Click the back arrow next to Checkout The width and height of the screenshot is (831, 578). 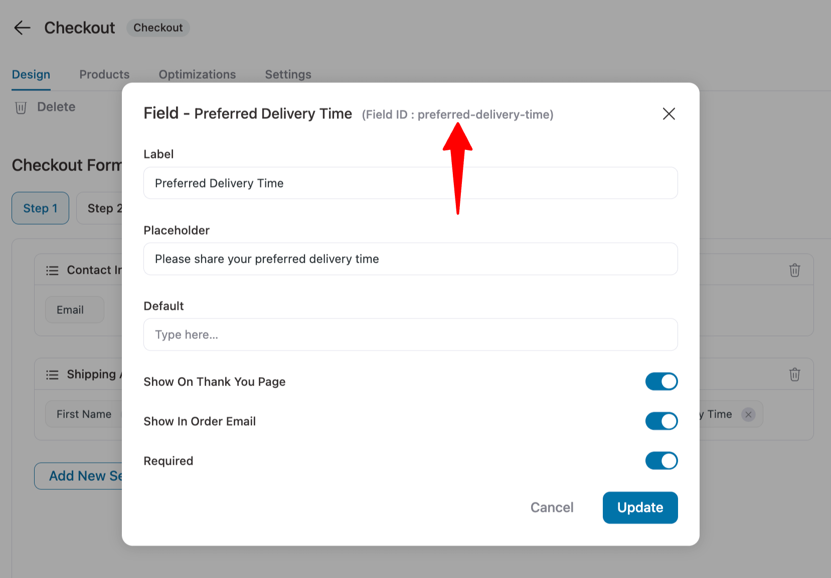coord(22,28)
